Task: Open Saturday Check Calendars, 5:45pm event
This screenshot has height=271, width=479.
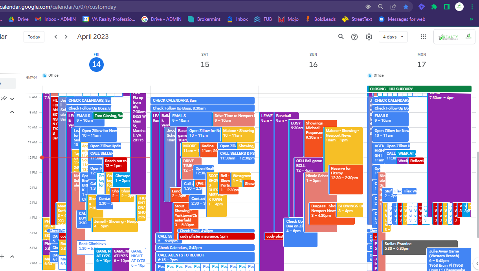Action: tap(205, 248)
